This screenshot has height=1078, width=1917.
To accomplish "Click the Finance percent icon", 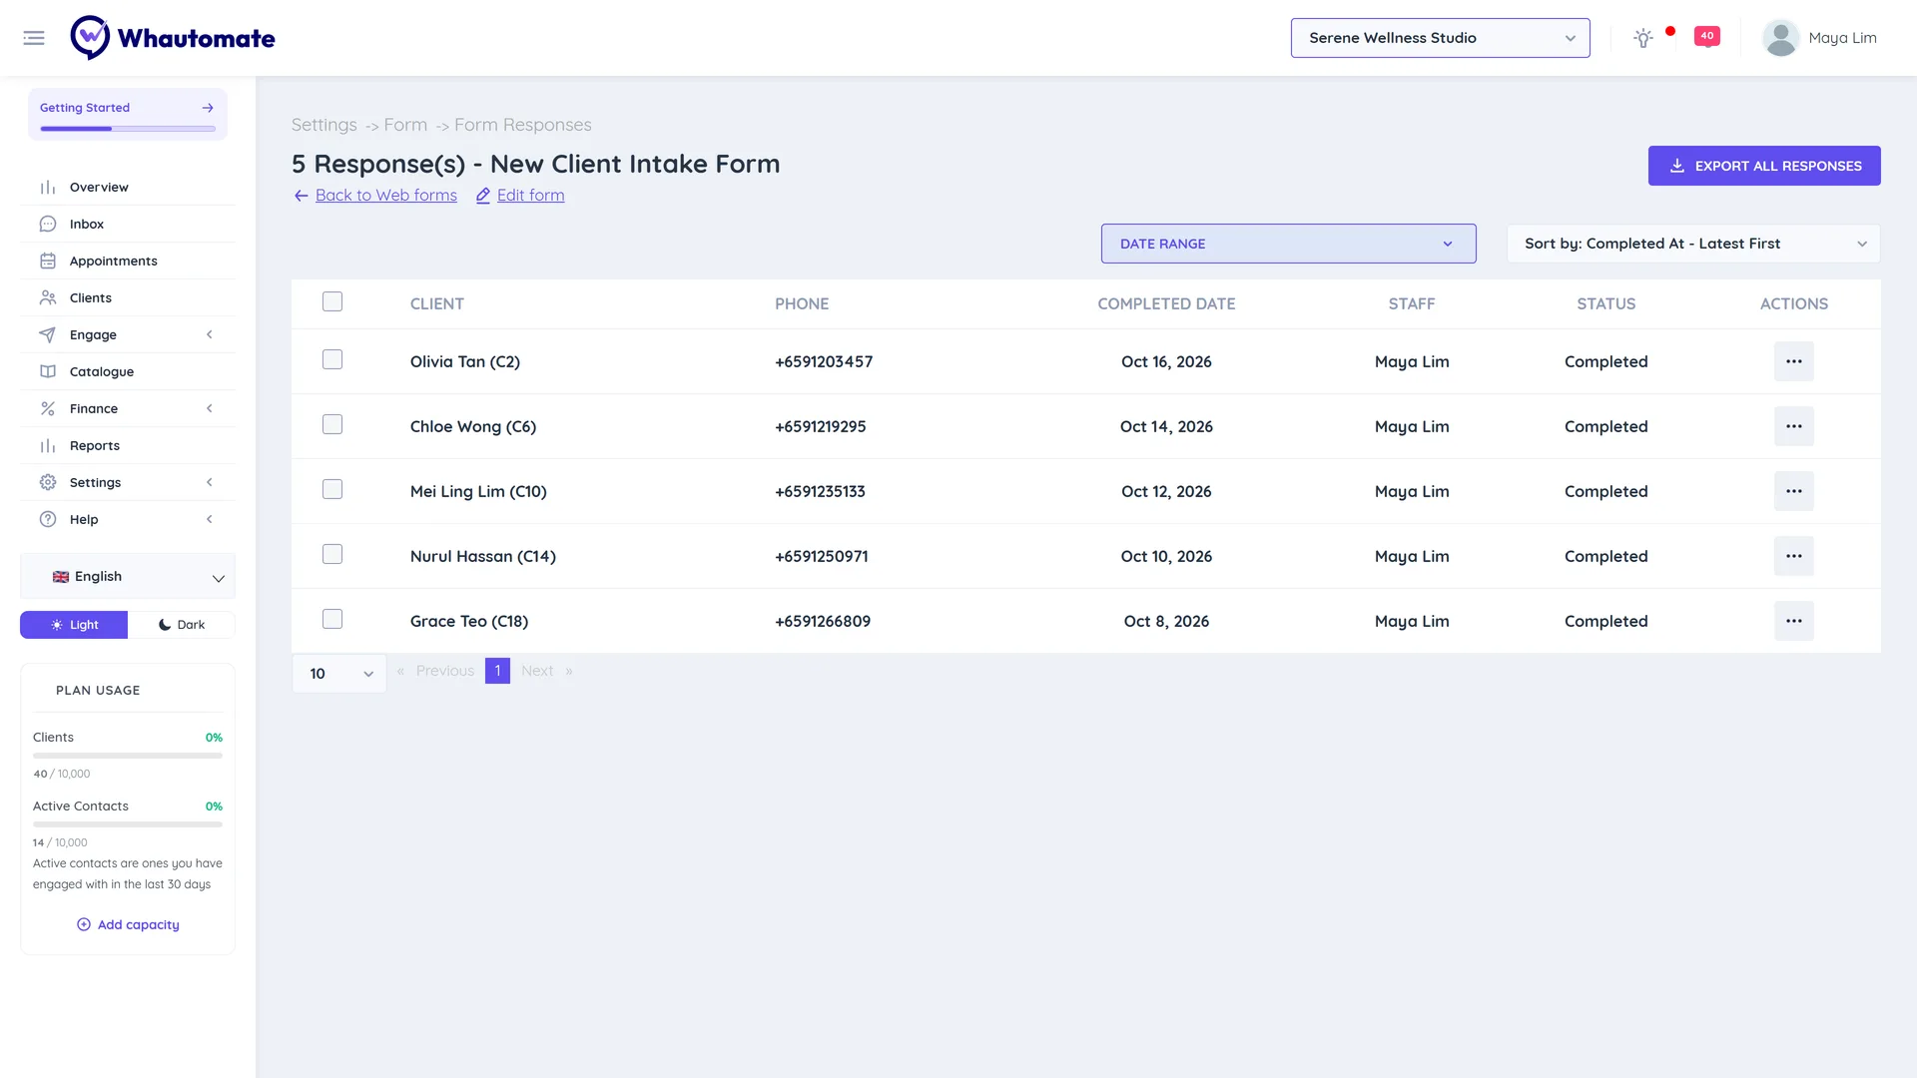I will point(48,409).
